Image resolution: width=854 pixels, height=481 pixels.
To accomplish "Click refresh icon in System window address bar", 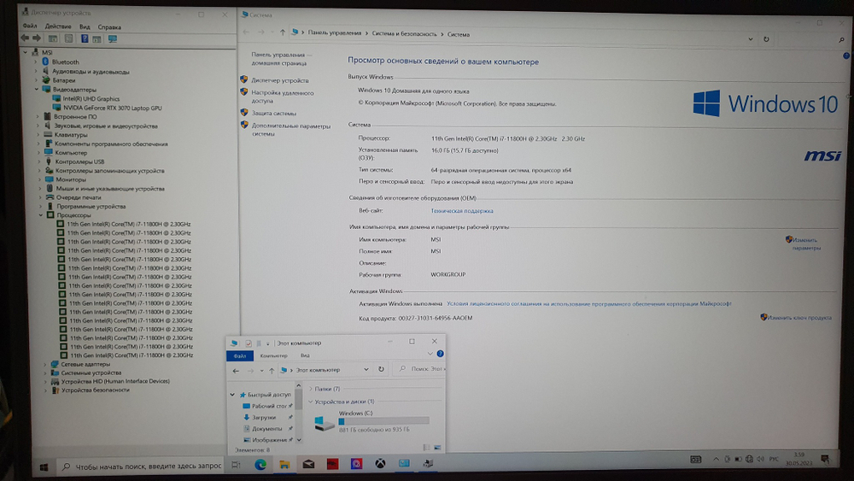I will (766, 39).
